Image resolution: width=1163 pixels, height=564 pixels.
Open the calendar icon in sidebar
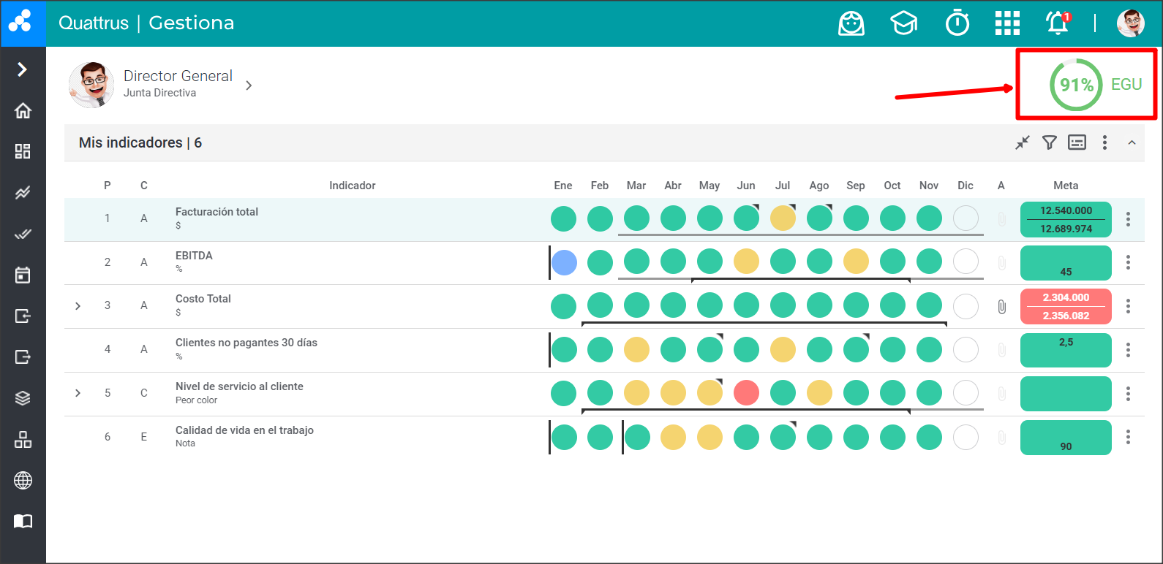click(23, 275)
